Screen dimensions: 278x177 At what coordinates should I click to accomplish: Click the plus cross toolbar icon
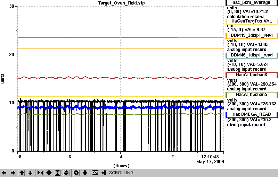point(85,172)
